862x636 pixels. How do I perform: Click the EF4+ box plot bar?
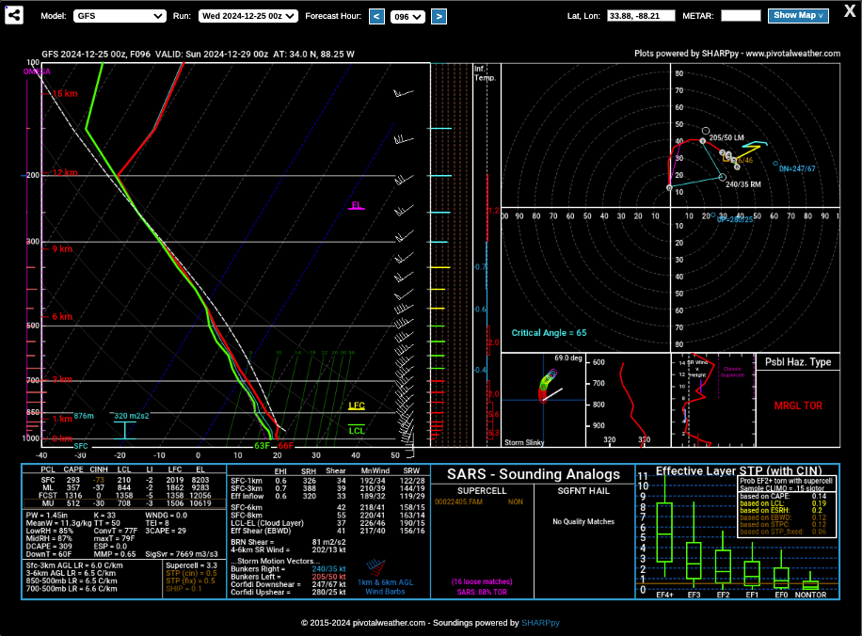664,533
